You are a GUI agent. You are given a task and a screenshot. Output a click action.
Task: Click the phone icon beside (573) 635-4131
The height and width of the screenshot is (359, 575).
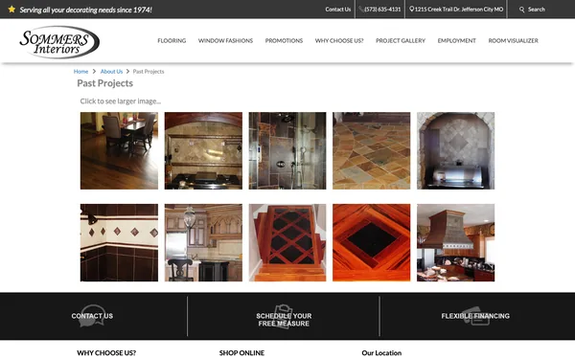point(361,10)
